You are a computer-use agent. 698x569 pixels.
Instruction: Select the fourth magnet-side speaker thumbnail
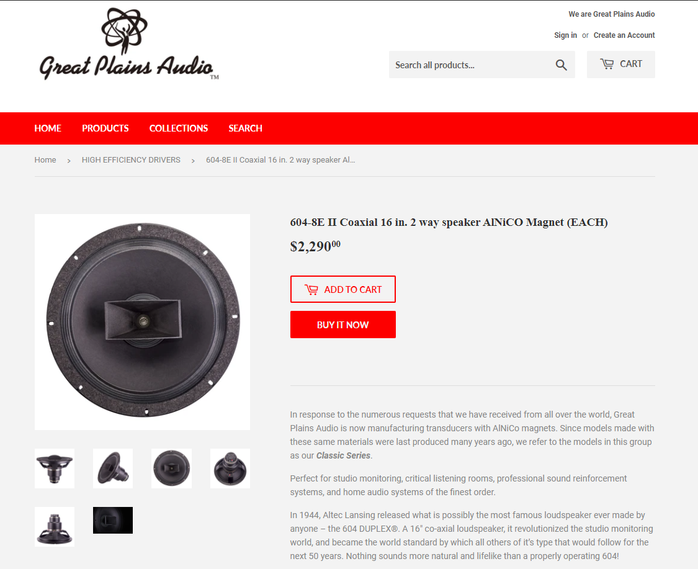pyautogui.click(x=230, y=468)
